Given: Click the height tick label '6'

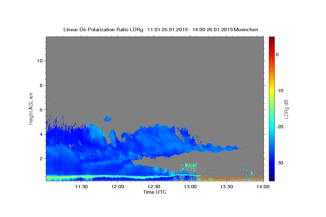Looking at the screenshot, I should [x=41, y=110].
